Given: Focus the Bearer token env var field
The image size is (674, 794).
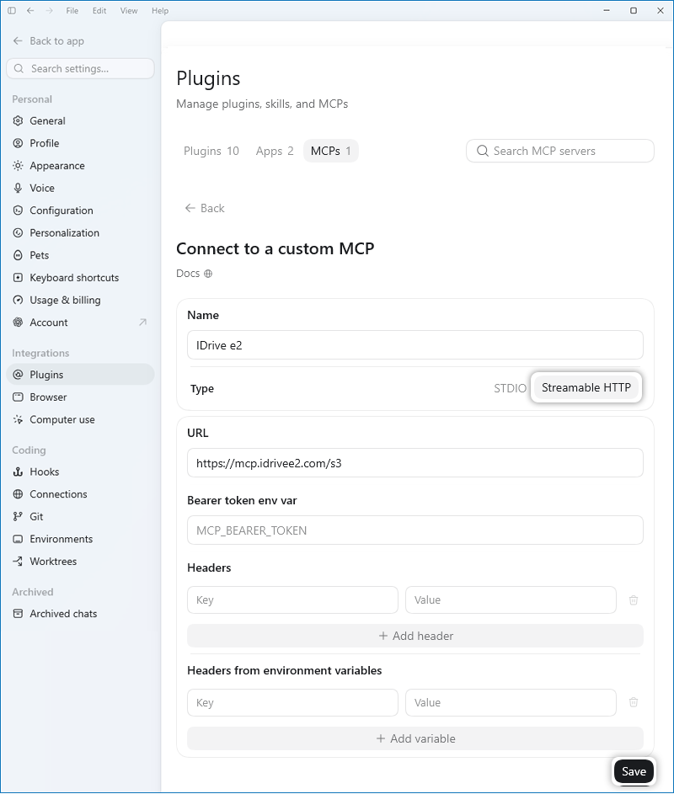Looking at the screenshot, I should (x=415, y=530).
